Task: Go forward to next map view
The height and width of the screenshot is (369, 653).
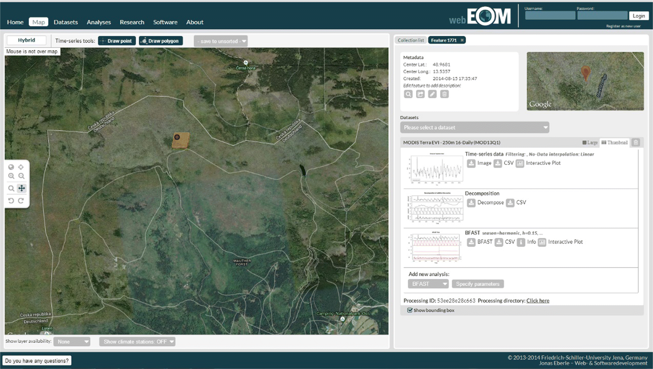Action: [21, 200]
